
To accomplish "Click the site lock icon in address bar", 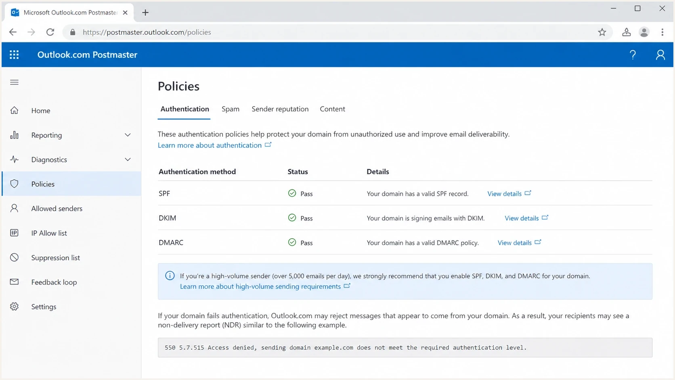I will coord(73,32).
